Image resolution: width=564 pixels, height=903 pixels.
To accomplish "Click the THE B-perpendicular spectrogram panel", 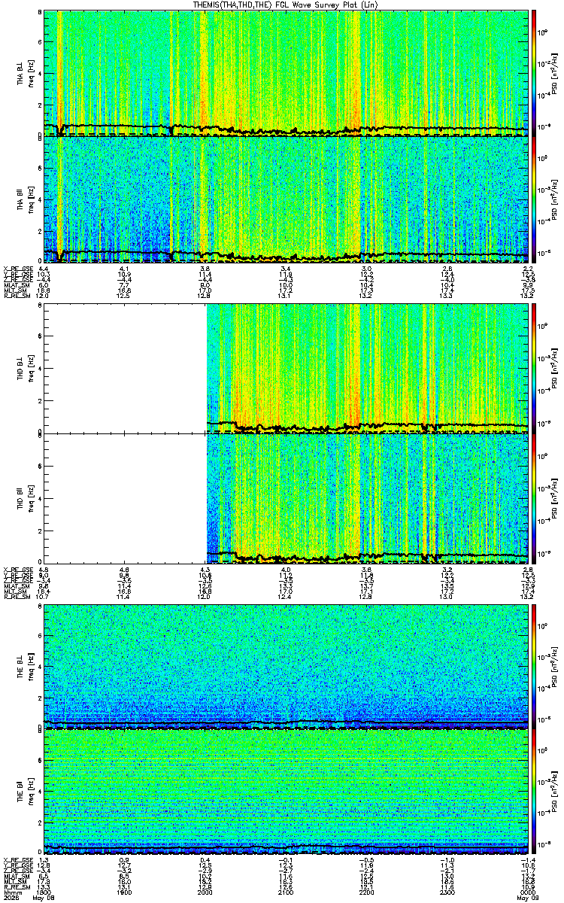I will tap(286, 667).
